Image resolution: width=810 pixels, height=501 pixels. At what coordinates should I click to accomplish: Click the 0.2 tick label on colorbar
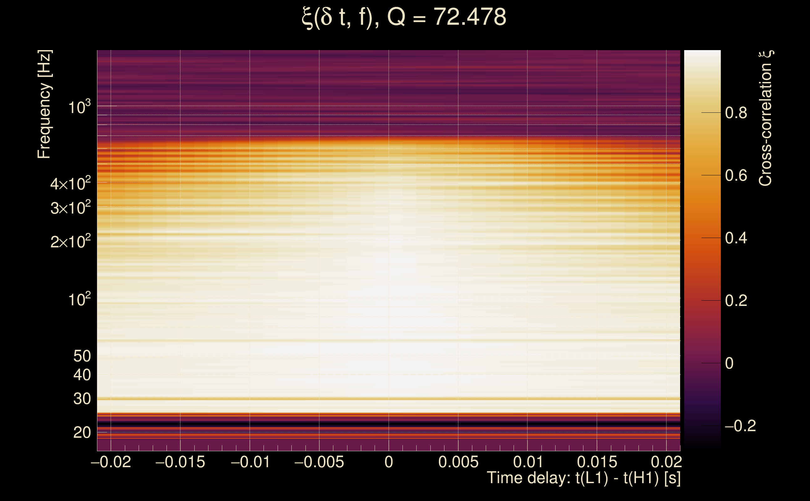(x=736, y=301)
